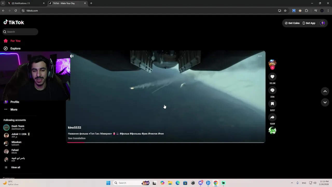Open the spinning sound disc thumbnail

(272, 130)
